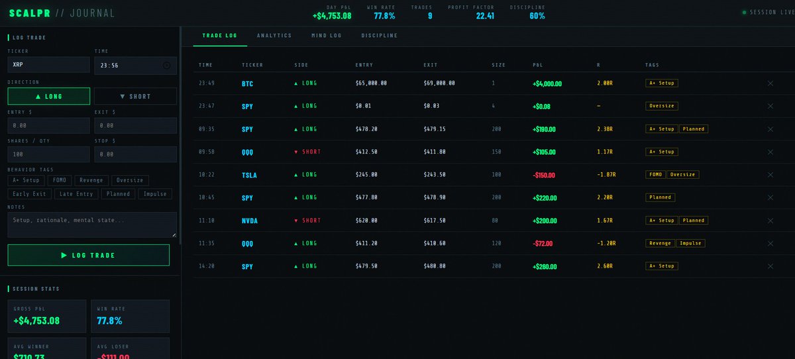This screenshot has height=359, width=795.
Task: Select LONG direction
Action: pos(48,96)
